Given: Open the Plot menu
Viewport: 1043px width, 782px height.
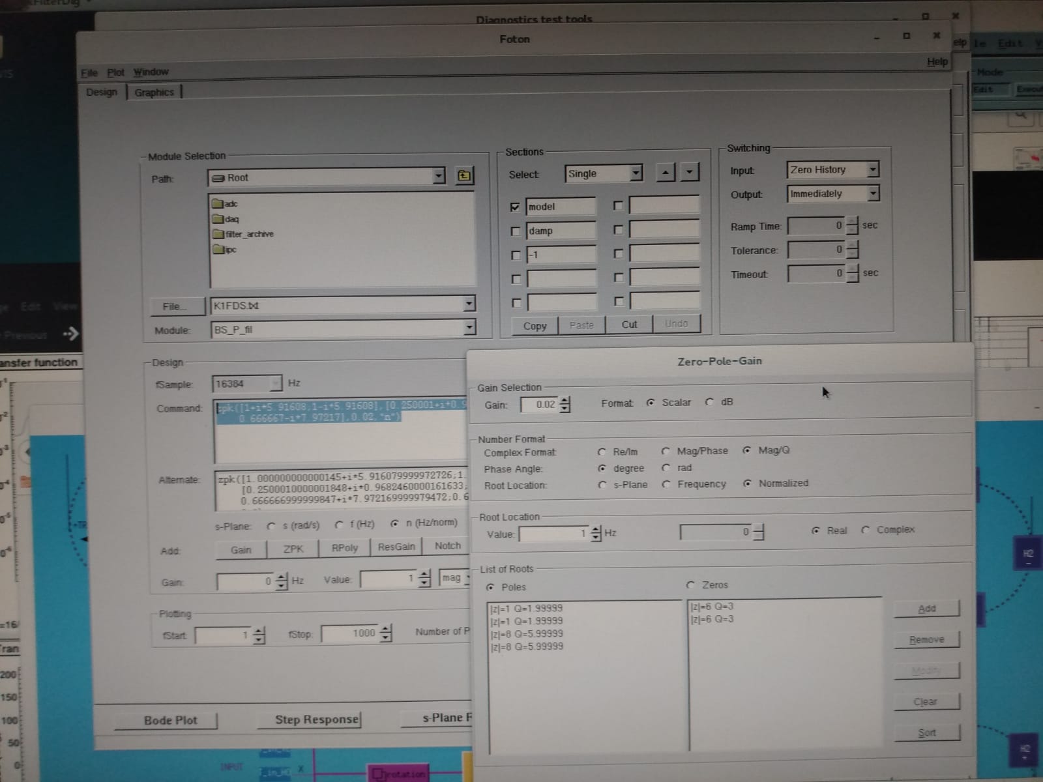Looking at the screenshot, I should [x=115, y=72].
